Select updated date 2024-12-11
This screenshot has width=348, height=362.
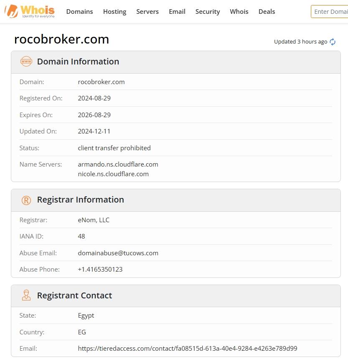(94, 131)
